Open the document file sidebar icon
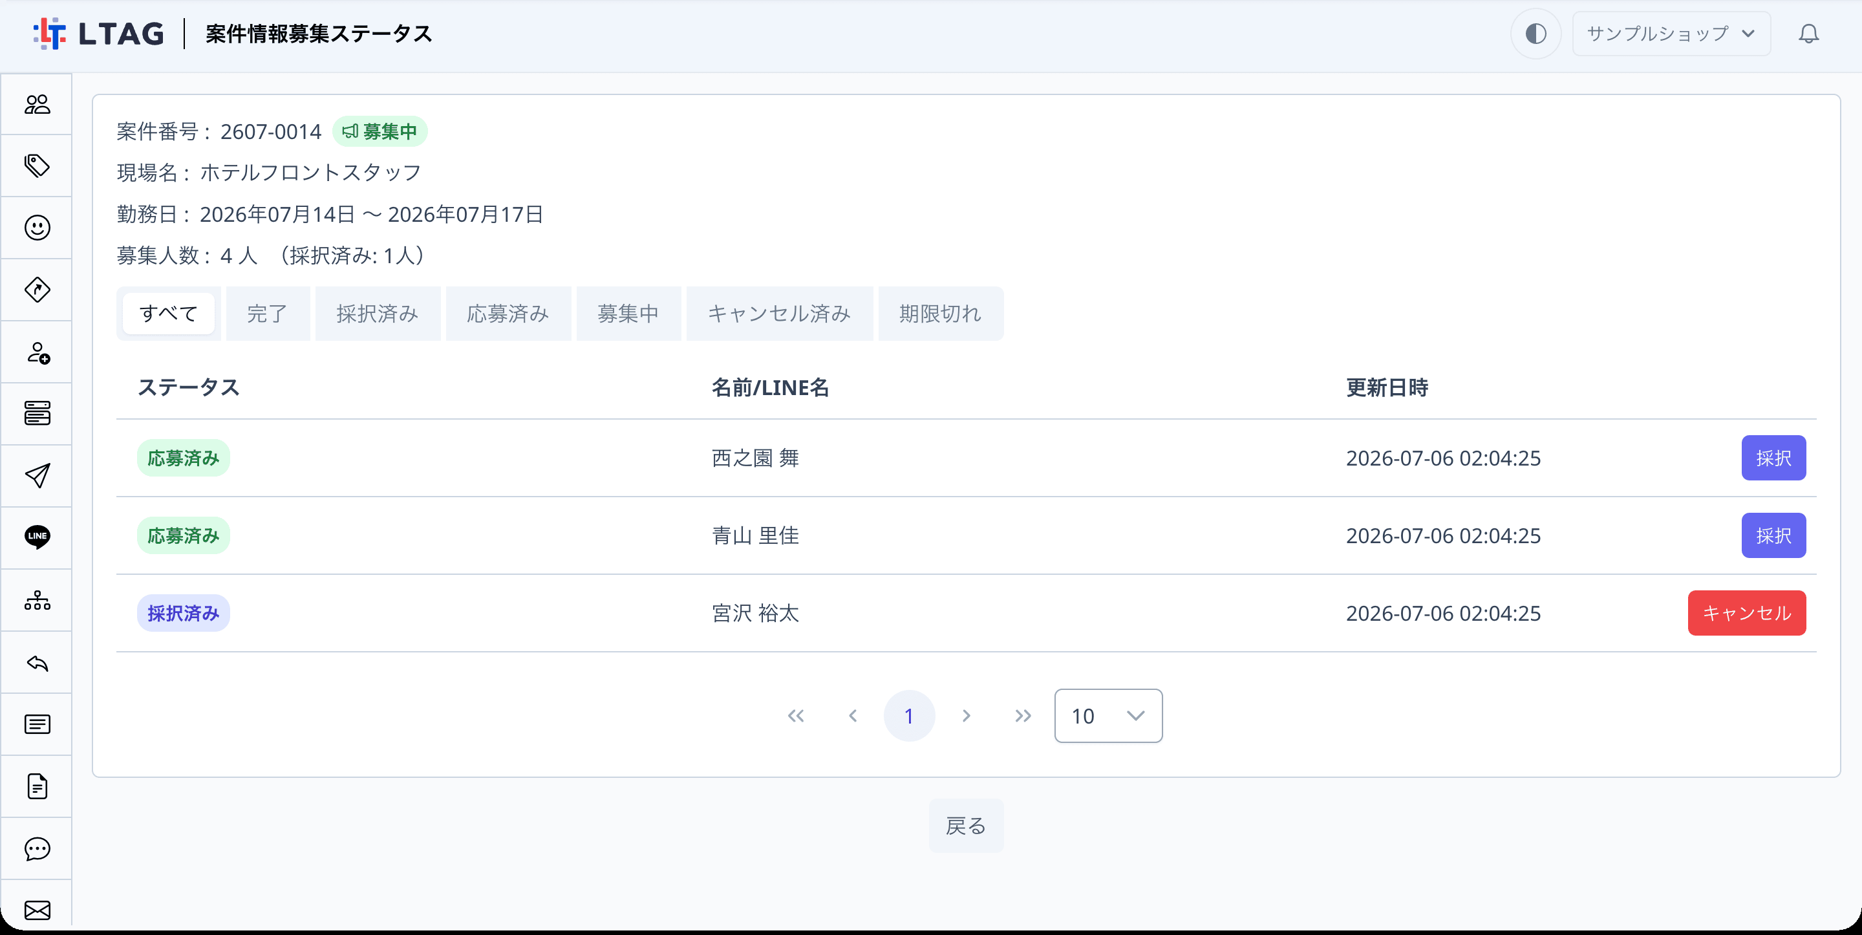 click(x=37, y=786)
